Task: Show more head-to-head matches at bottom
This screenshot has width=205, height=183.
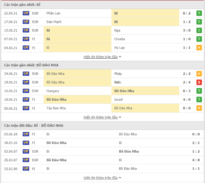Action: tap(102, 178)
